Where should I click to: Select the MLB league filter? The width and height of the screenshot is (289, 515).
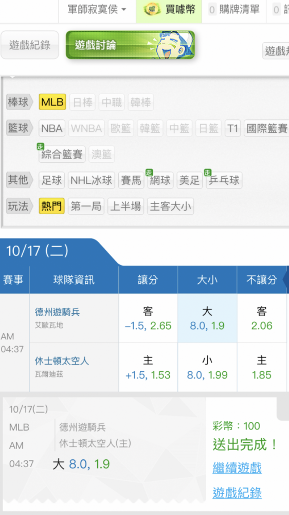[x=52, y=102]
